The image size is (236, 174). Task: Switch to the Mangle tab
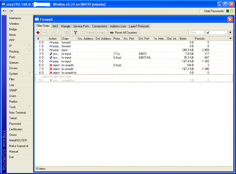tap(66, 26)
